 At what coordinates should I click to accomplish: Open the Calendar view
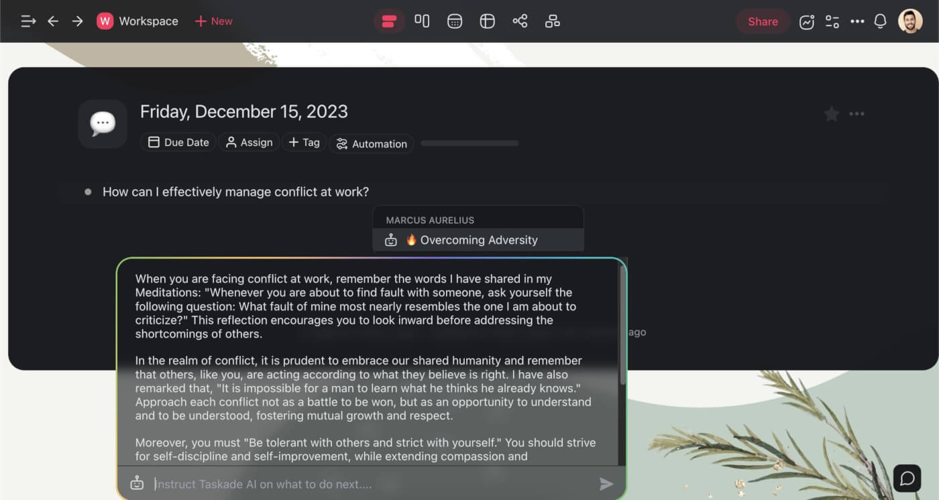(x=454, y=21)
